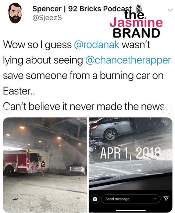Open the tweet options chevron menu
The image size is (175, 213).
(170, 10)
